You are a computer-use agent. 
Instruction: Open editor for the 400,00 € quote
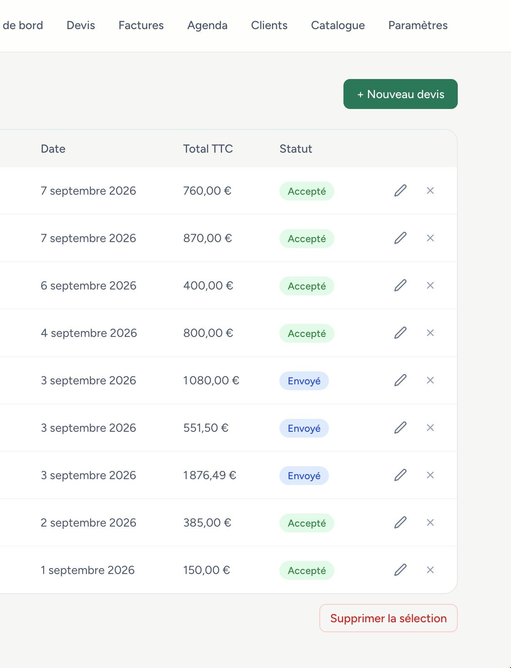tap(400, 285)
